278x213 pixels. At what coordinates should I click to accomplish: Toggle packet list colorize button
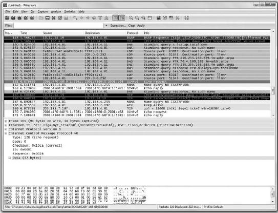click(115, 18)
